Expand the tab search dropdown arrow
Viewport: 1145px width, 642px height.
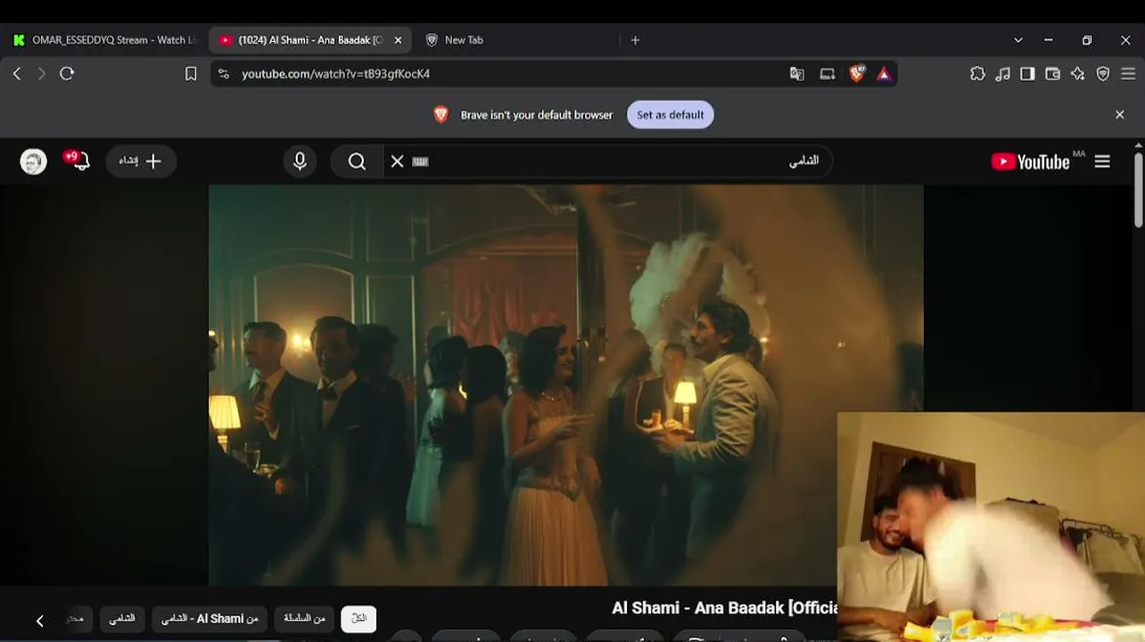1018,40
